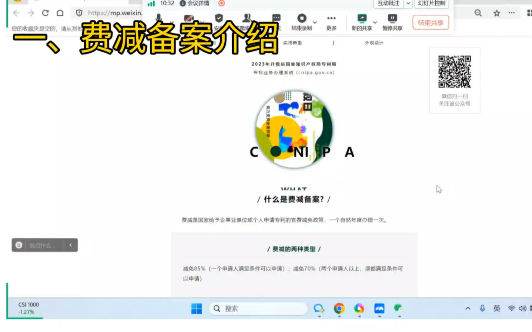
Task: Open Google Chrome from taskbar
Action: pos(339,308)
